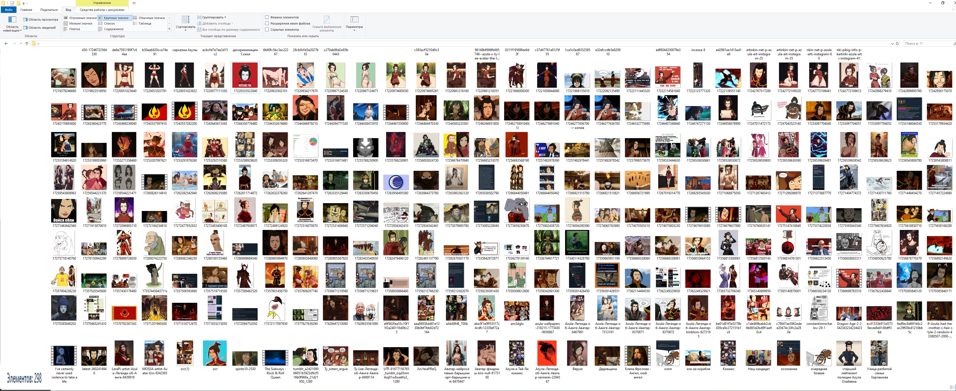Select the file XzvYeiaPReQ
This screenshot has width=956, height=391.
426,358
